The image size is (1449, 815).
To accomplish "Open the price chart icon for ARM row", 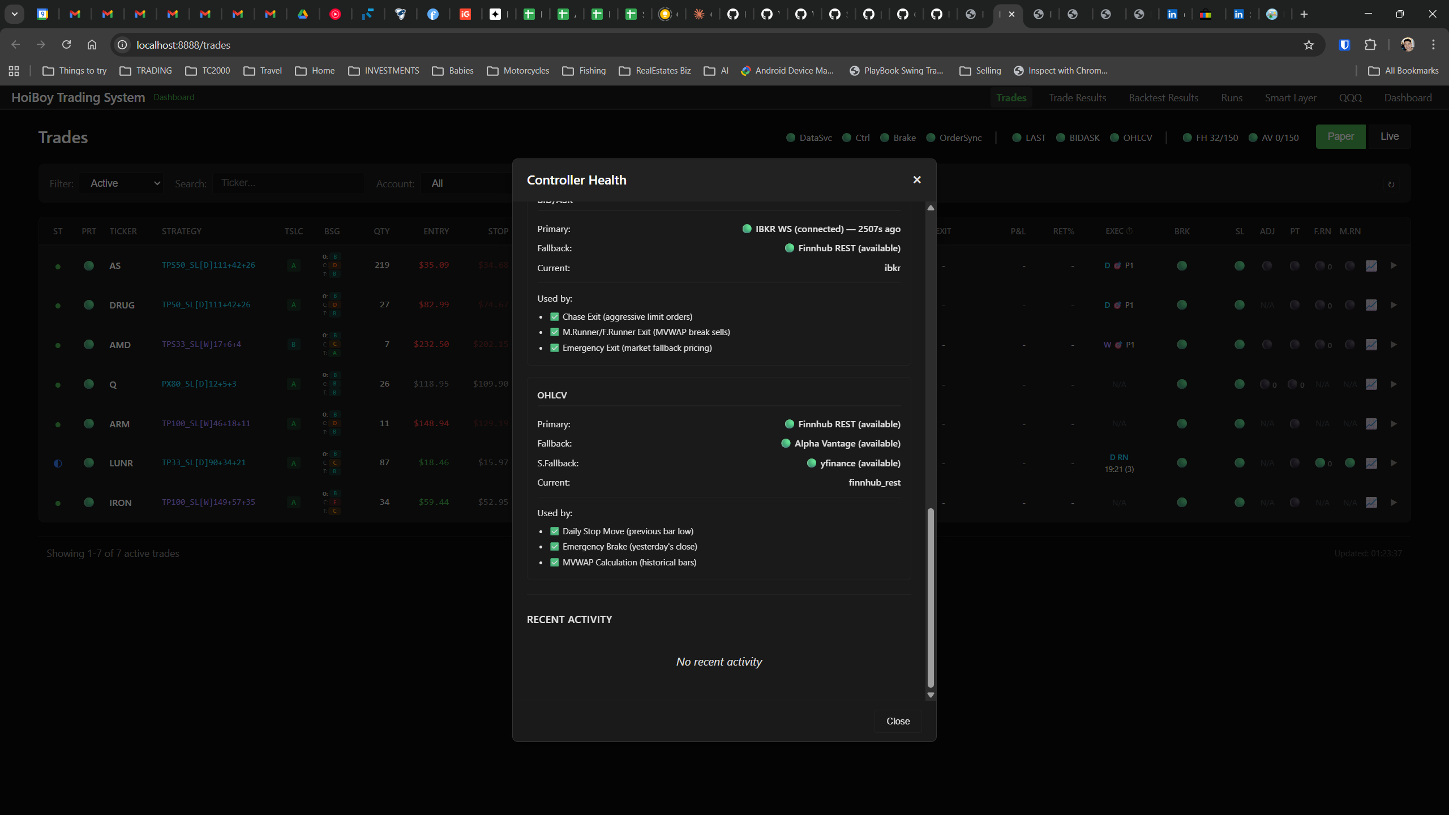I will 1371,423.
